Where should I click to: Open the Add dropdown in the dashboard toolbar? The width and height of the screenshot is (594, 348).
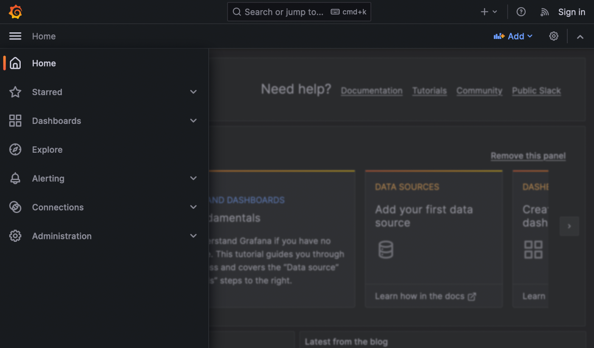(513, 36)
